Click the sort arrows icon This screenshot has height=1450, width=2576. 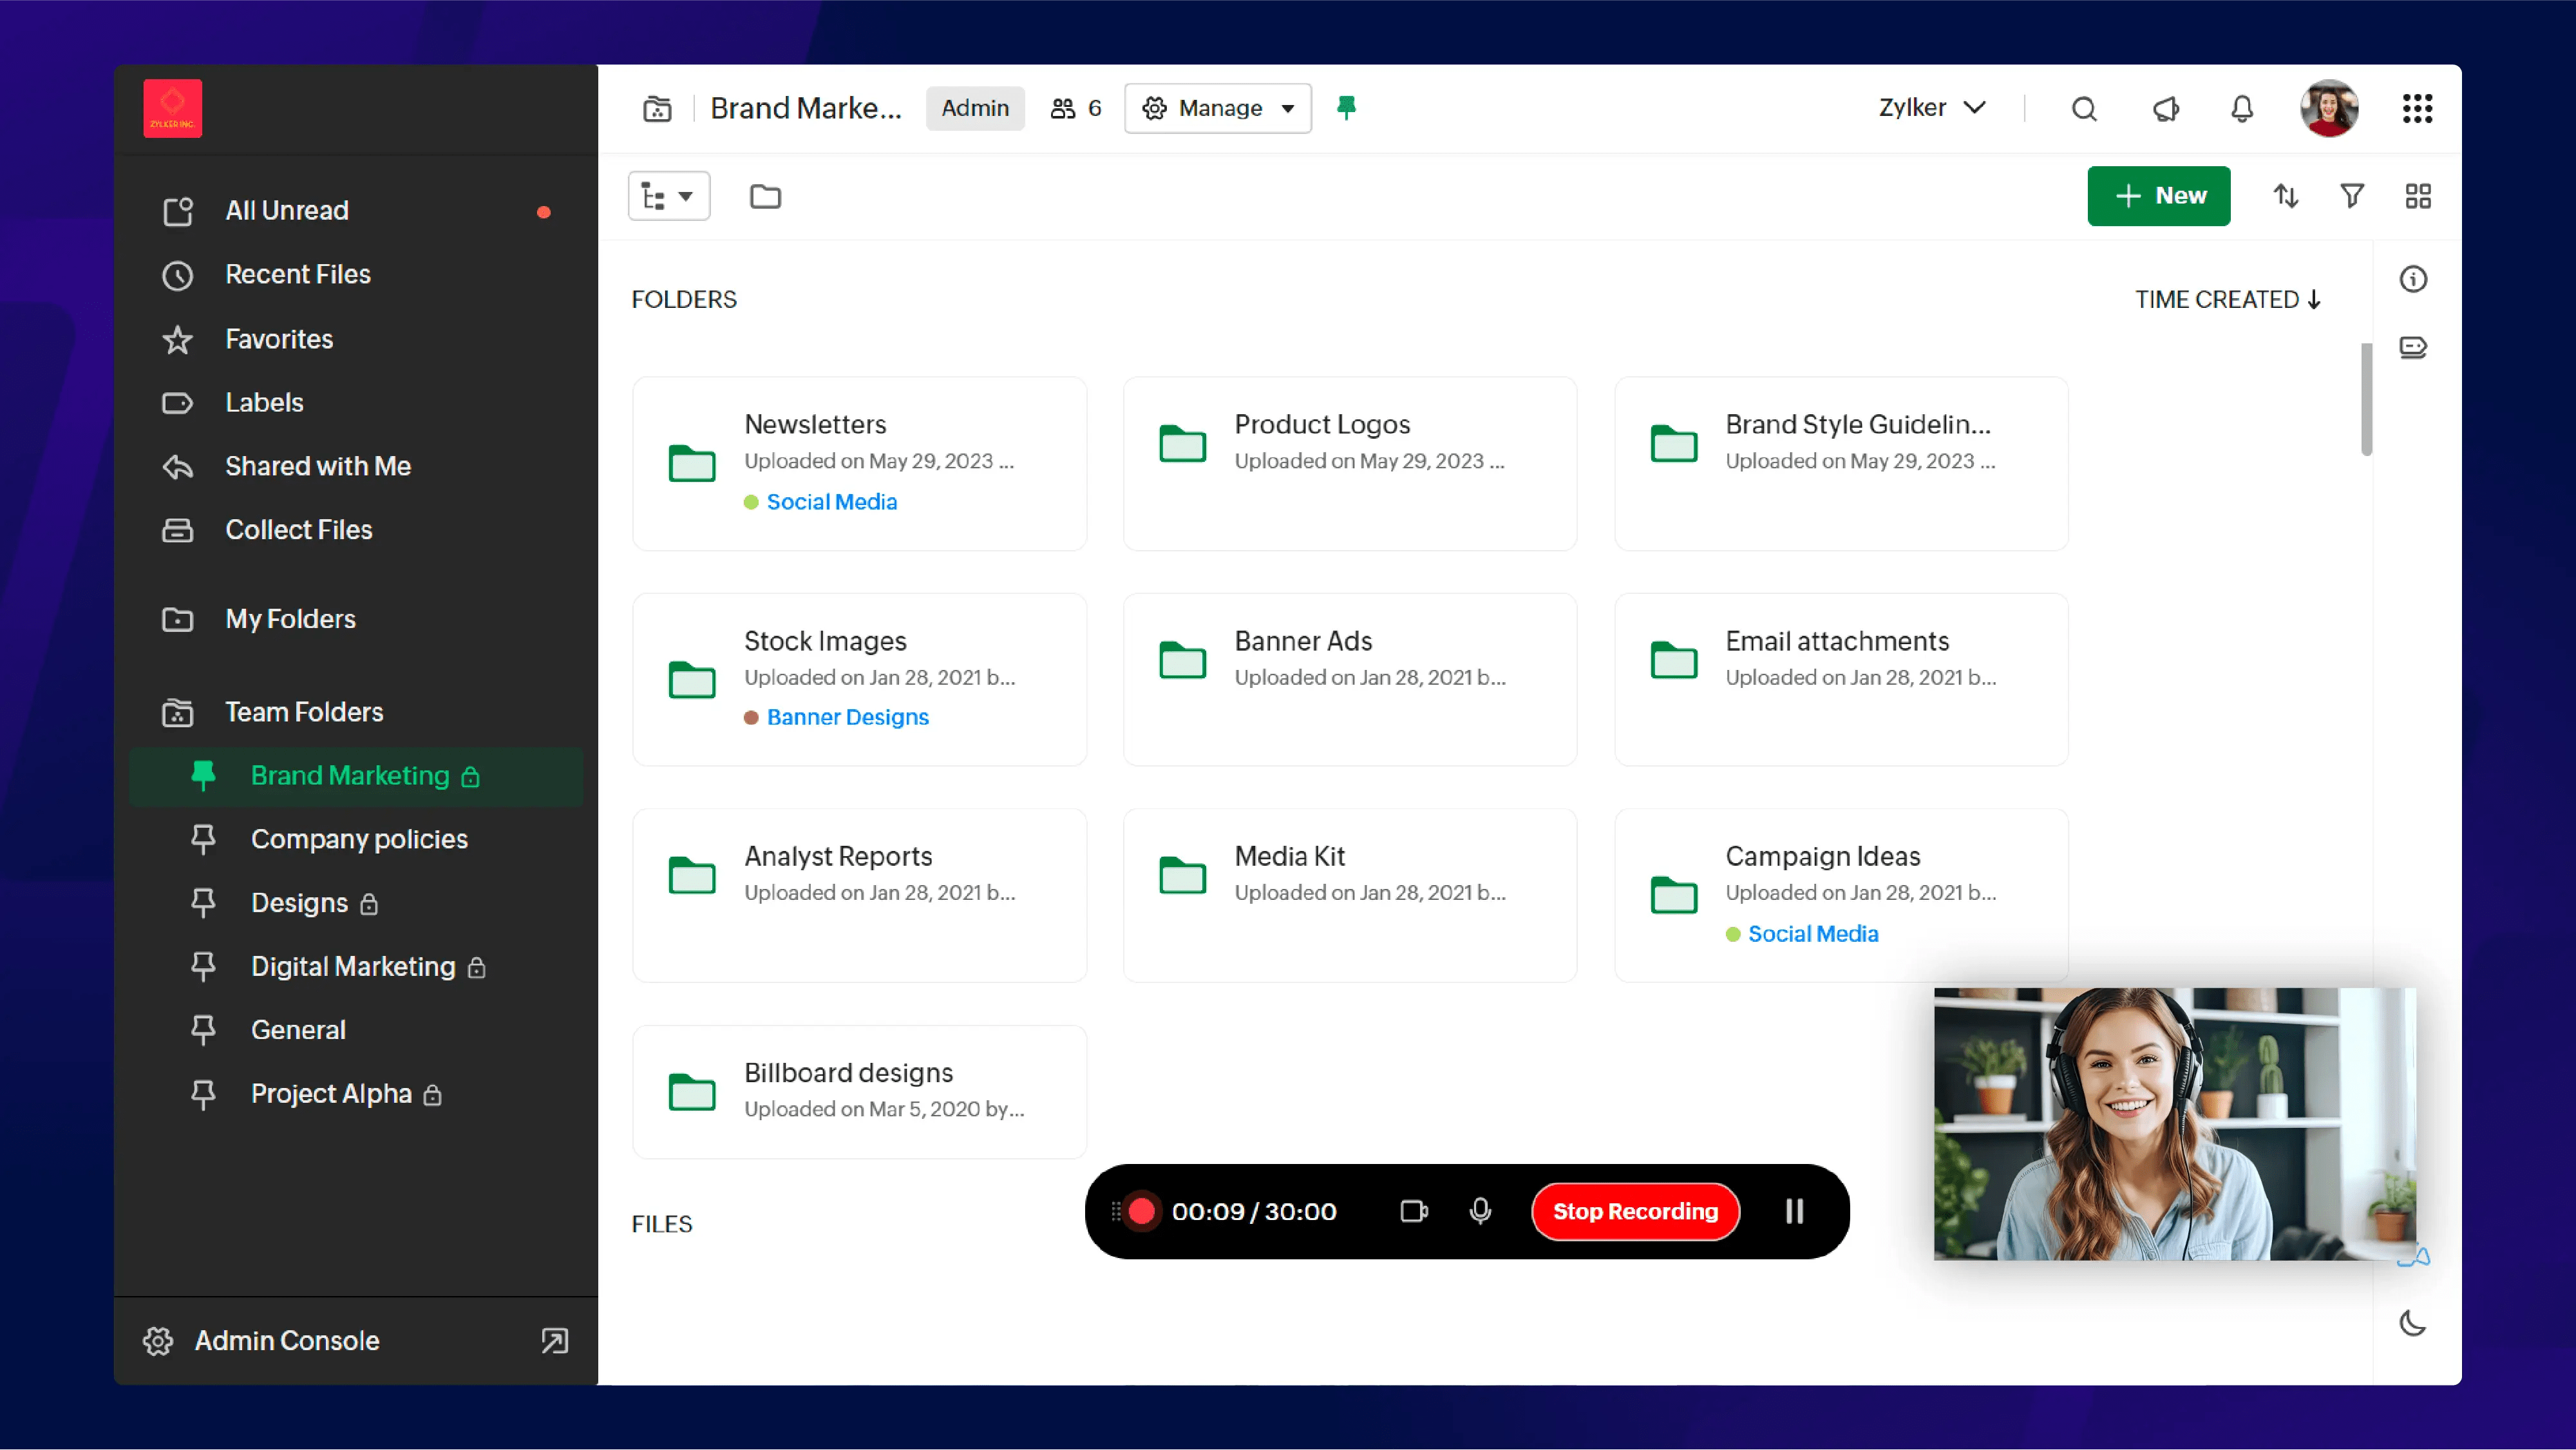(2286, 196)
